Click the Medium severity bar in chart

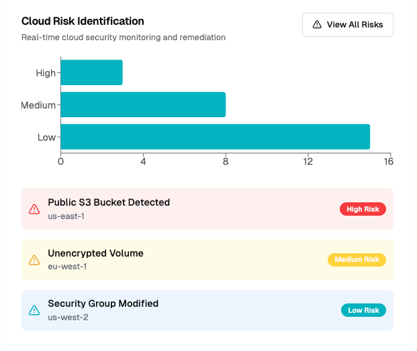tap(143, 104)
